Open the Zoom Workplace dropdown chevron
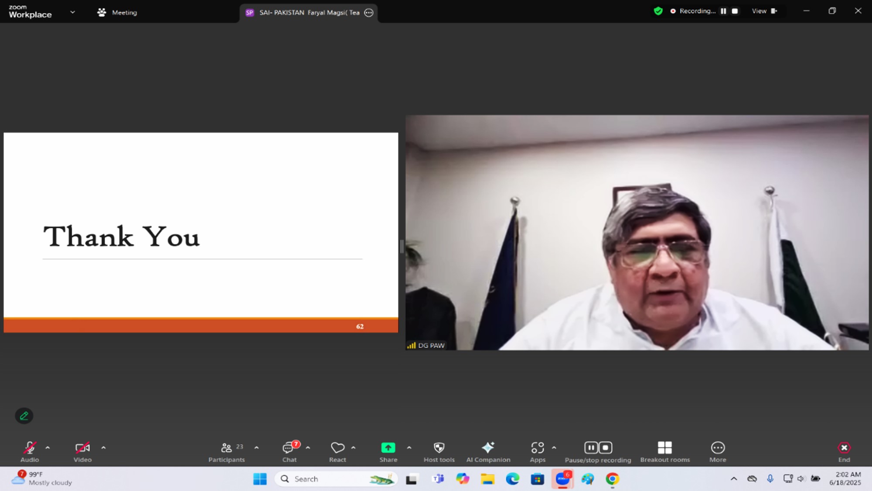This screenshot has width=872, height=491. pyautogui.click(x=72, y=12)
